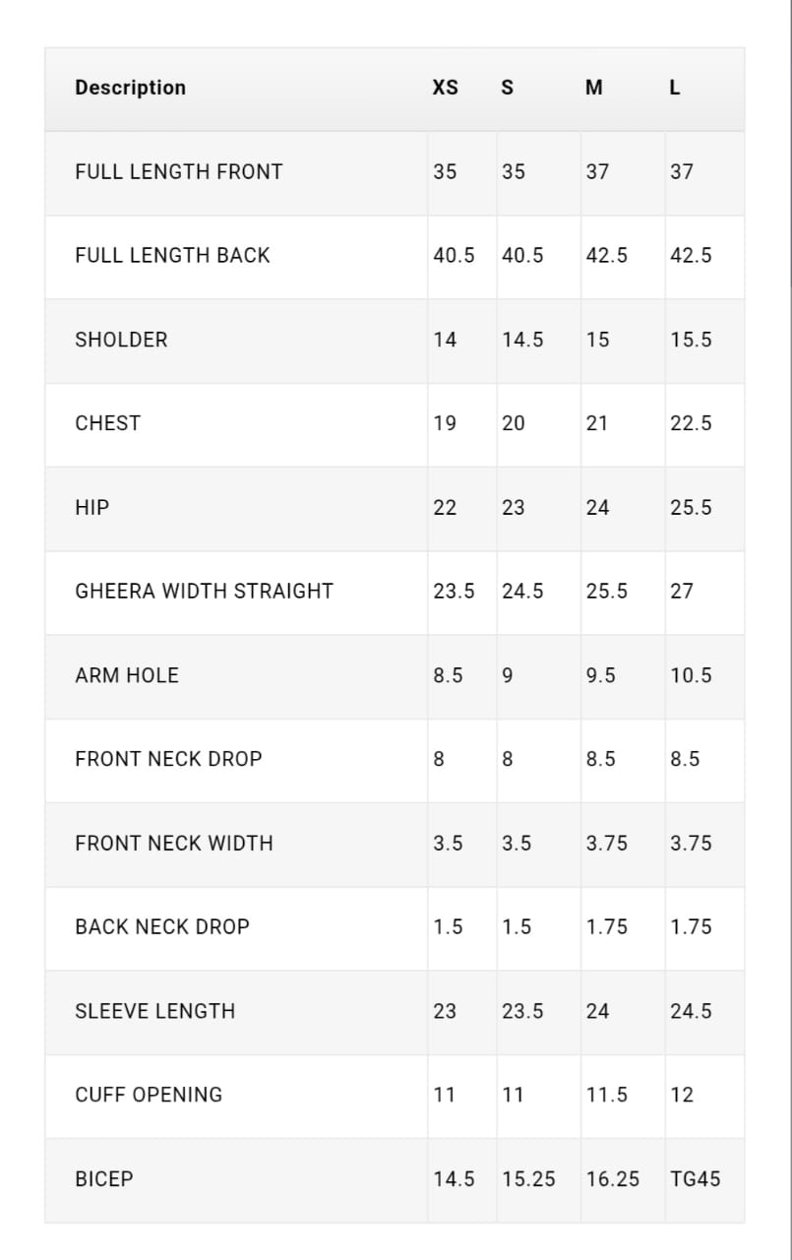Click the BICEP row label

coord(104,1179)
